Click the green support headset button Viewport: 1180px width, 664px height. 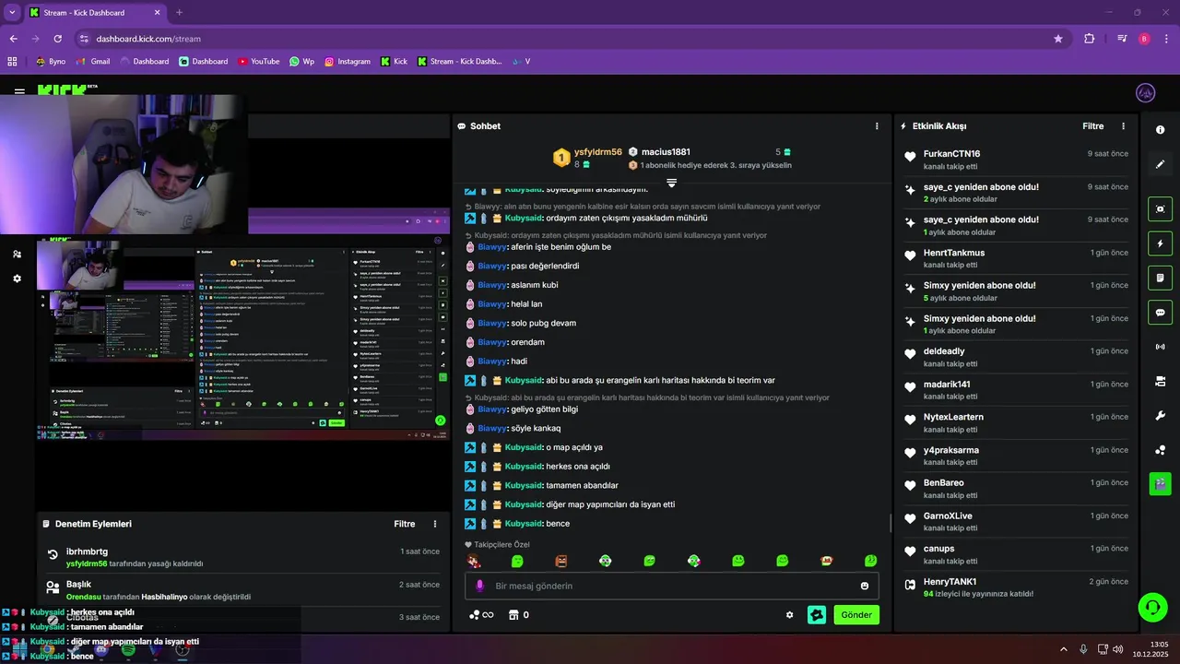point(1151,607)
